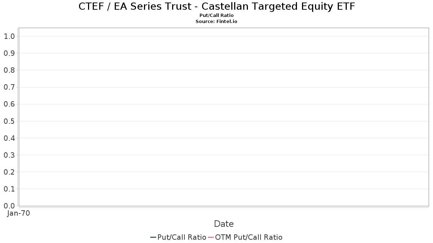
Task: Click the red OTM Put/Call Ratio line swatch
Action: (211, 237)
